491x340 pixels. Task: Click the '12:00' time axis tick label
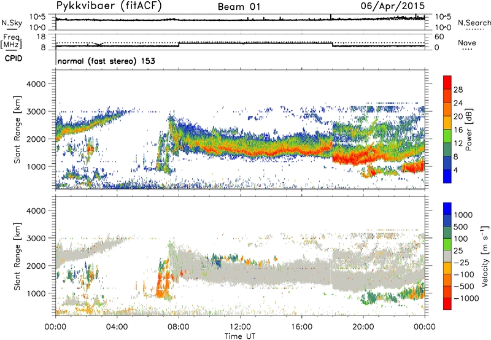point(240,327)
